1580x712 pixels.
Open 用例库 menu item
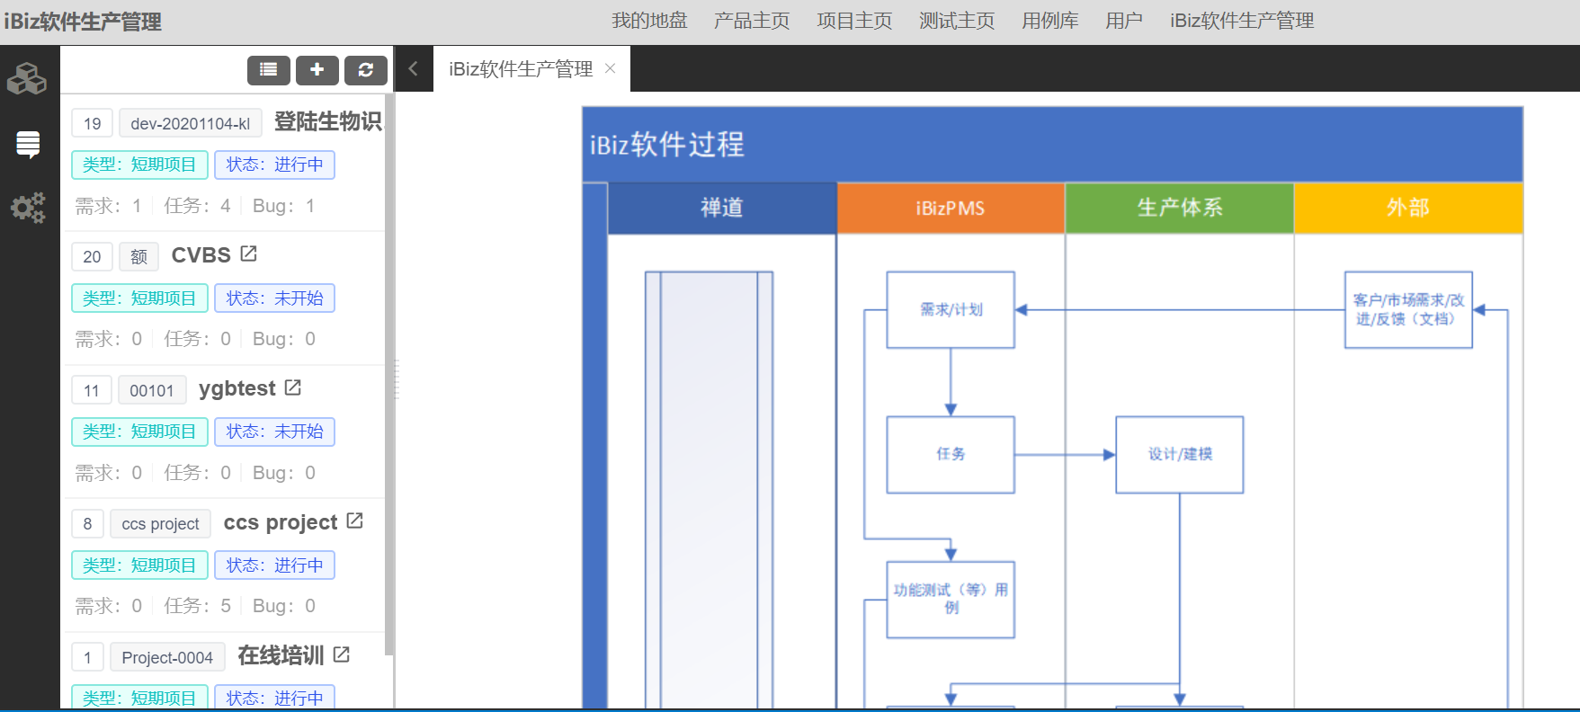click(1050, 21)
